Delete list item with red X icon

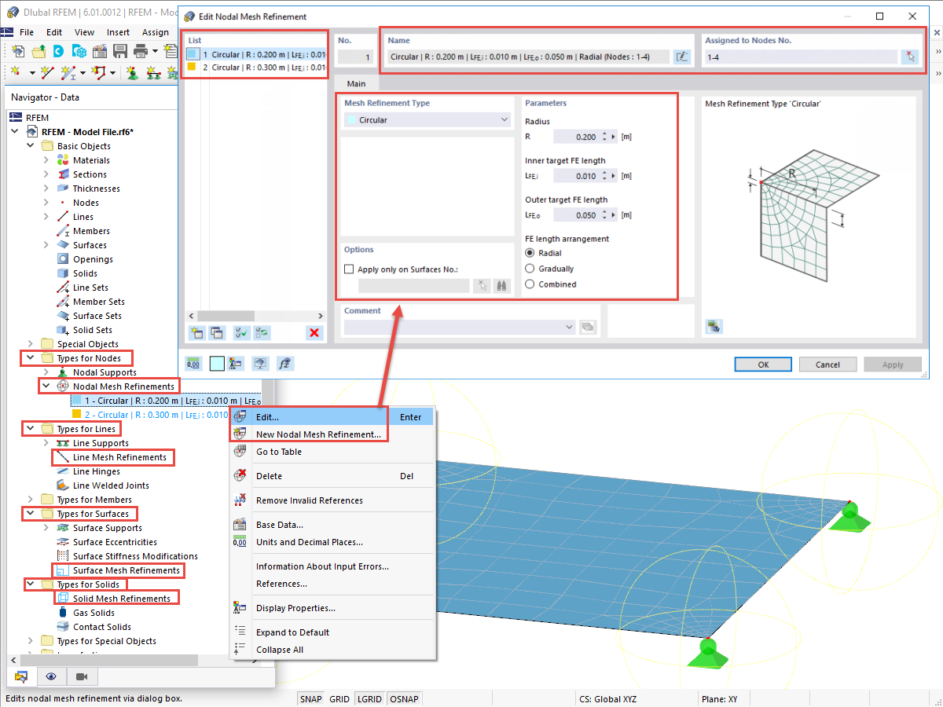pos(315,332)
